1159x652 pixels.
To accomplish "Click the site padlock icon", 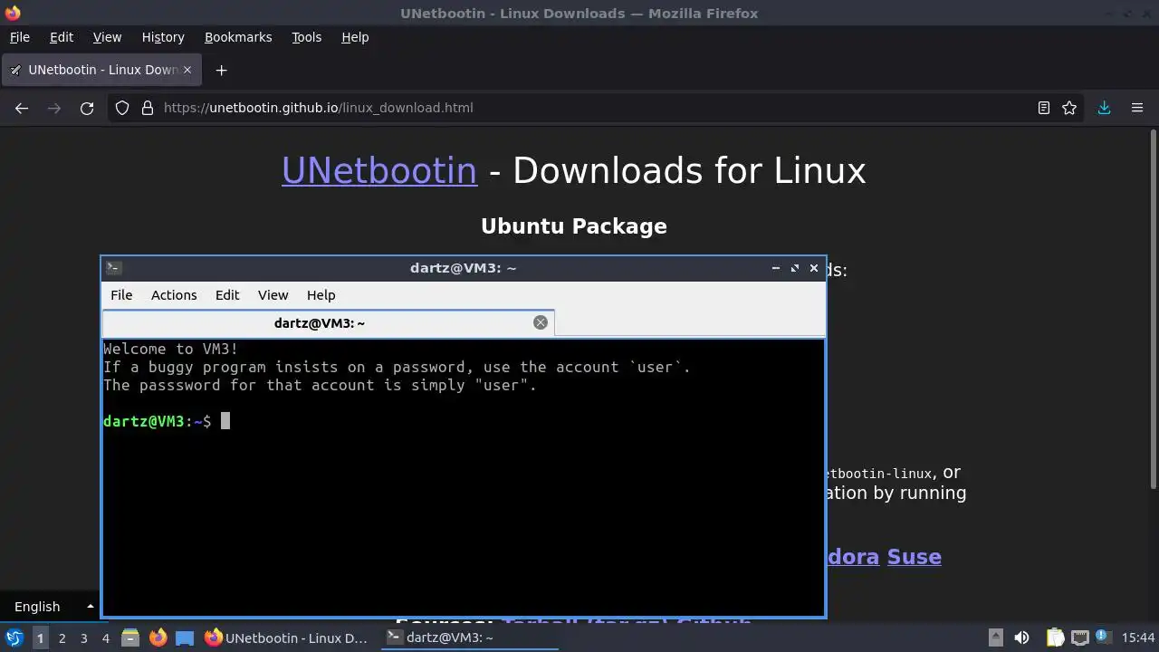I will [148, 108].
